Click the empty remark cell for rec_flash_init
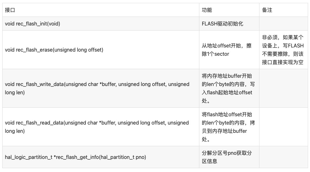This screenshot has height=172, width=310. tap(284, 24)
